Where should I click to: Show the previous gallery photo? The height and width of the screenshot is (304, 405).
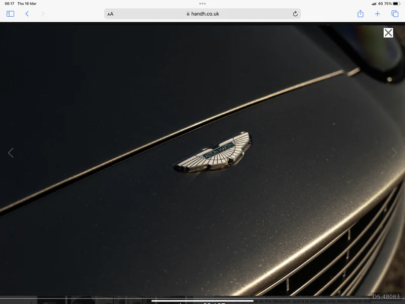point(11,153)
